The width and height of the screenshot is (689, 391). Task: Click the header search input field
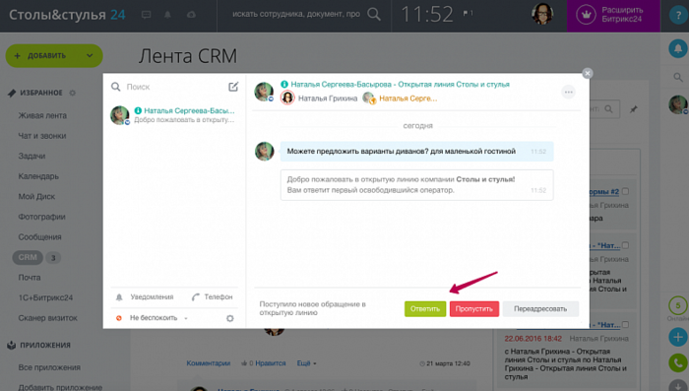pyautogui.click(x=296, y=14)
